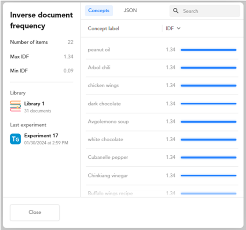This screenshot has width=246, height=230.
Task: Click the Concept label column header
Action: (x=103, y=29)
